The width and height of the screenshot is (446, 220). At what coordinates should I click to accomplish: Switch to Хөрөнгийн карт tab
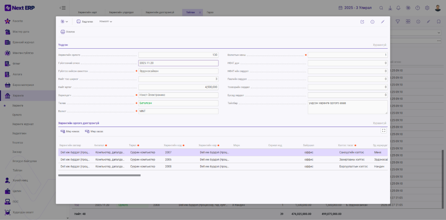88,12
